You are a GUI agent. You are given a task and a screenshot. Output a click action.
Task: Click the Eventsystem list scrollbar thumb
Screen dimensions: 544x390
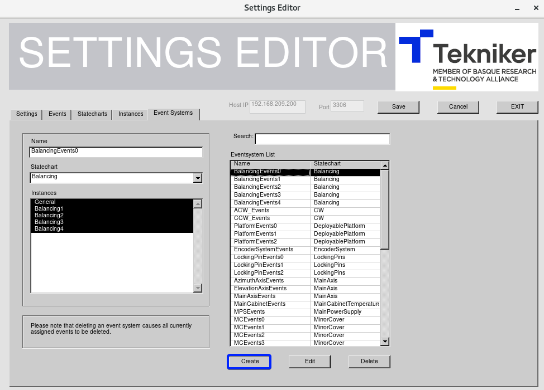point(385,209)
